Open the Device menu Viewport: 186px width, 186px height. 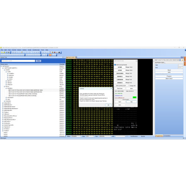[19, 50]
